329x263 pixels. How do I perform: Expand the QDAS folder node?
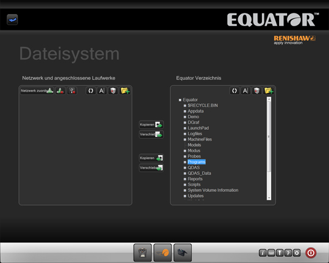(x=185, y=168)
